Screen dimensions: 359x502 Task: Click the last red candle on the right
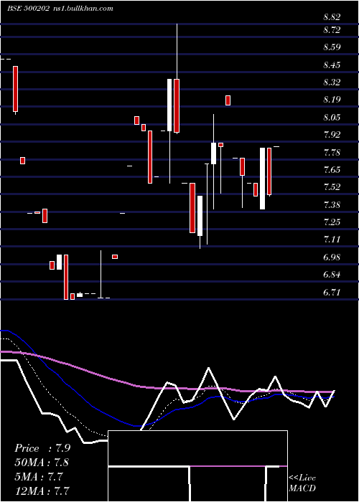pos(269,171)
